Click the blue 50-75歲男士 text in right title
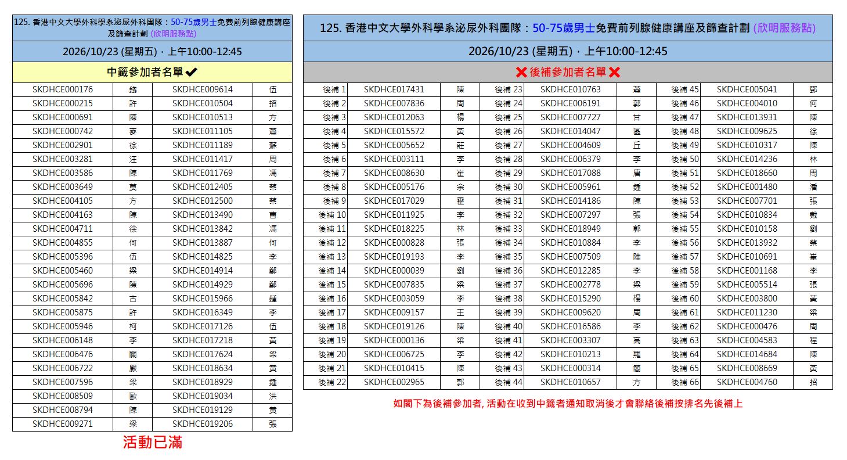 click(x=564, y=28)
